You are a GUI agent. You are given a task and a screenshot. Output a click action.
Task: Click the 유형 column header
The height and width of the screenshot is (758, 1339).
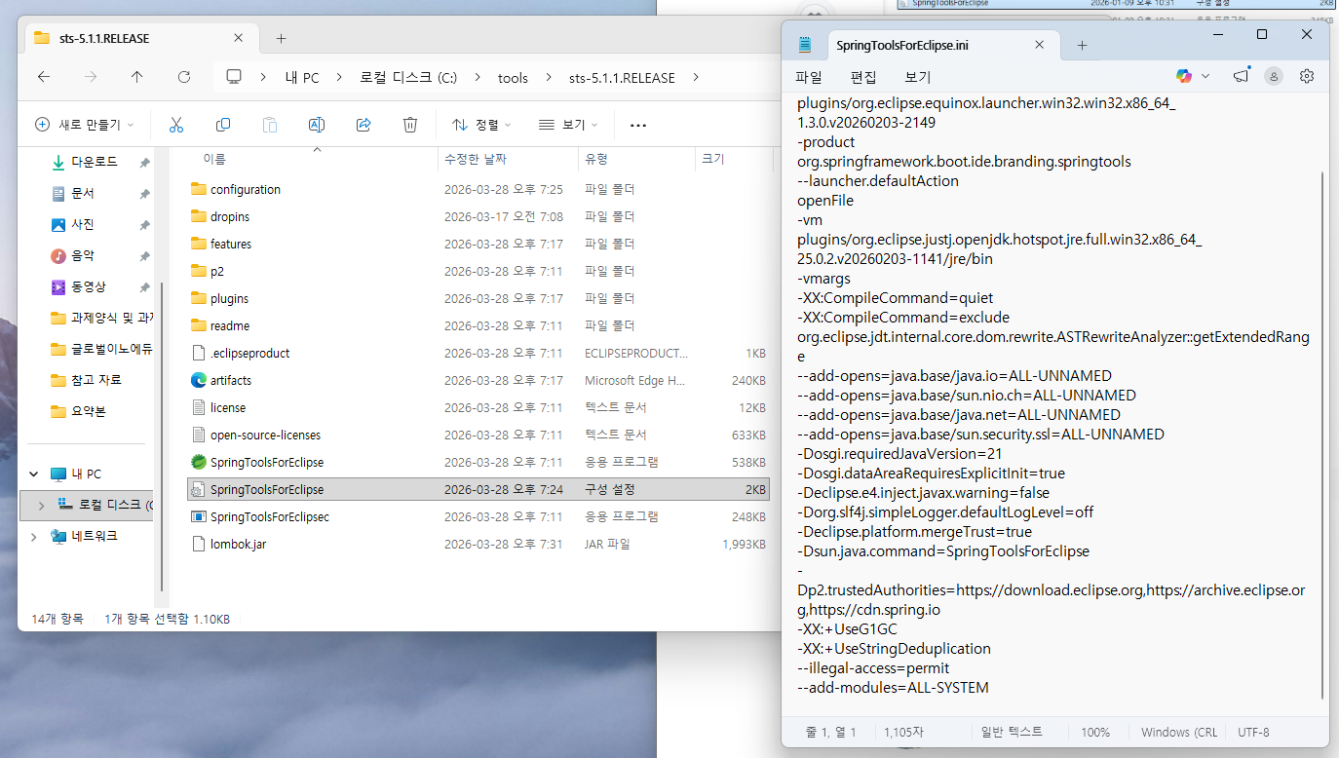pos(596,159)
